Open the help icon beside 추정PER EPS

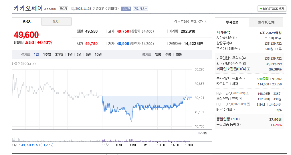point(240,99)
